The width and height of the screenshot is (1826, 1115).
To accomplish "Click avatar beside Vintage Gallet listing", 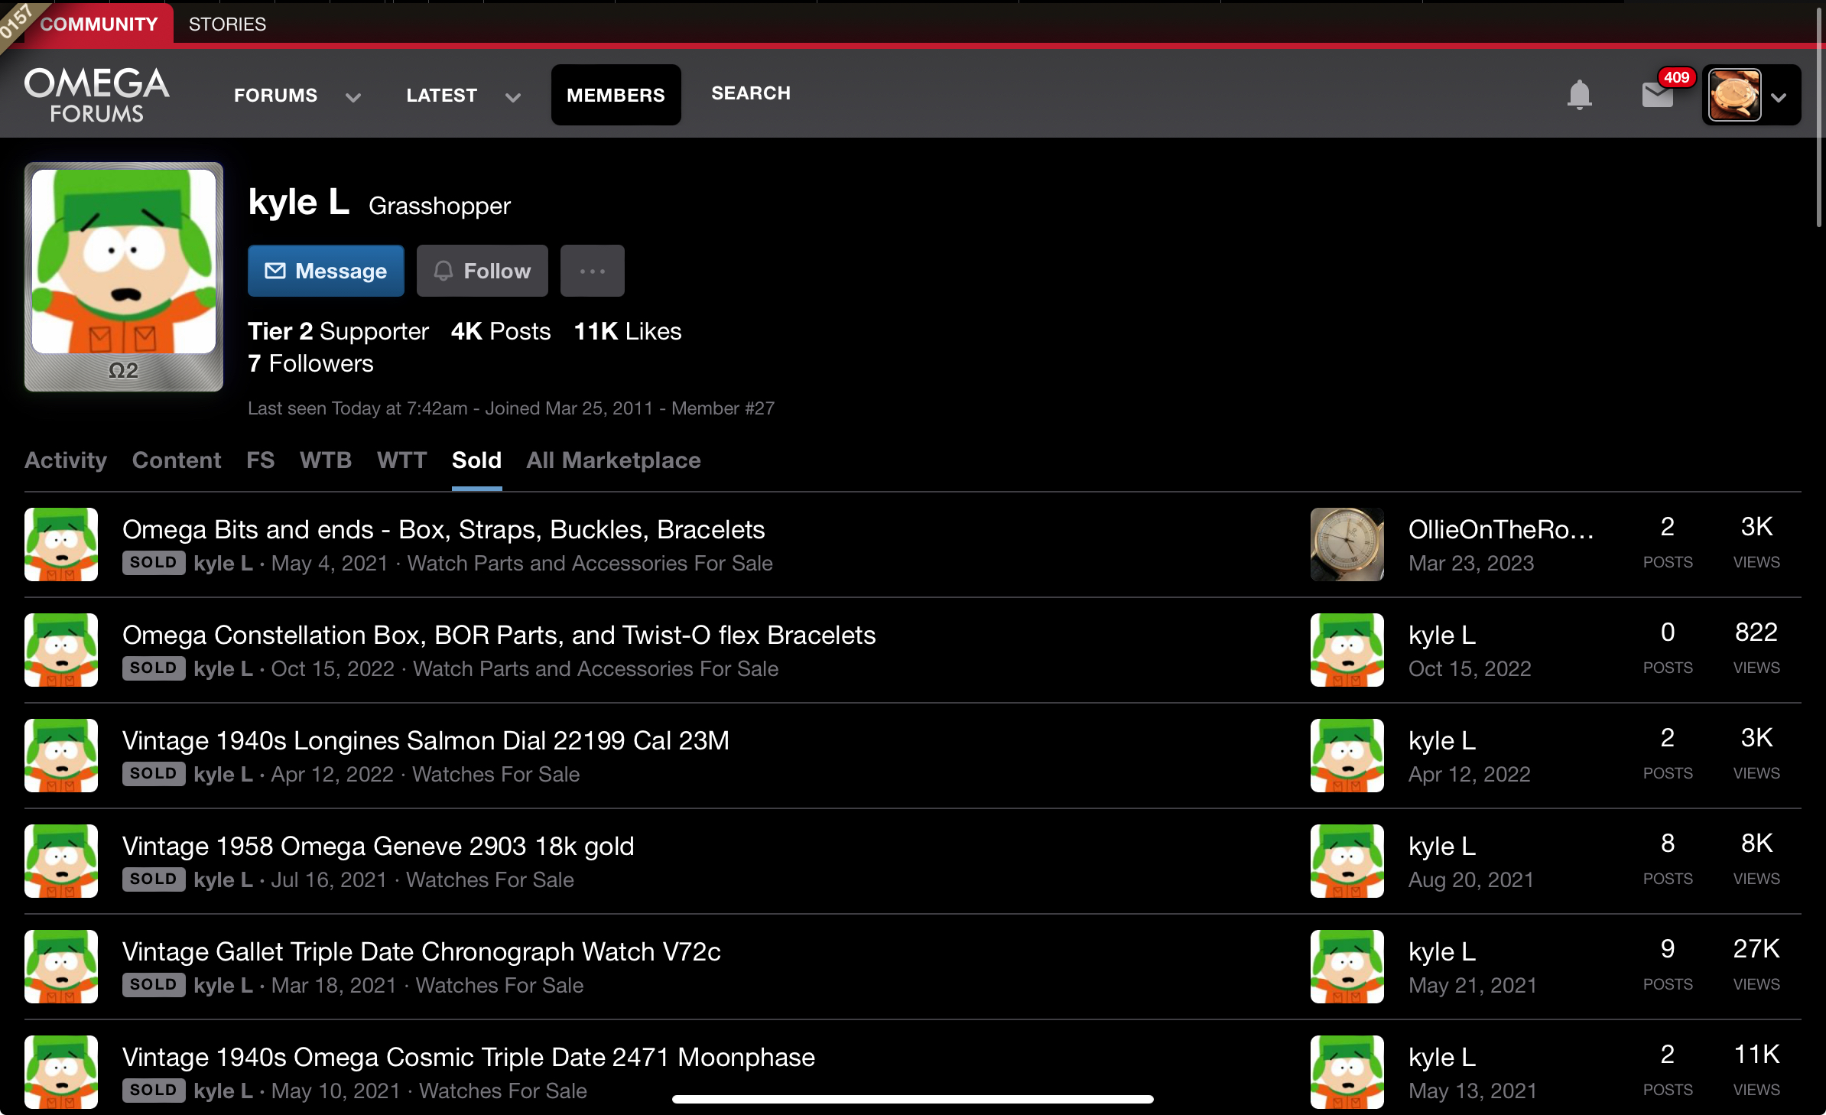I will coord(61,967).
